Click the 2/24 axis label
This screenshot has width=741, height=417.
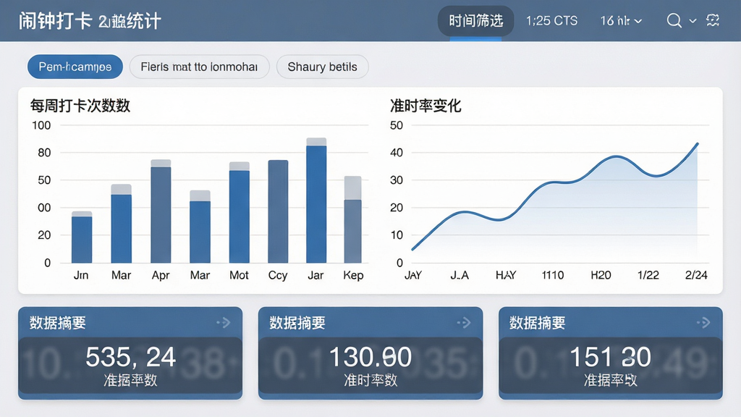696,275
